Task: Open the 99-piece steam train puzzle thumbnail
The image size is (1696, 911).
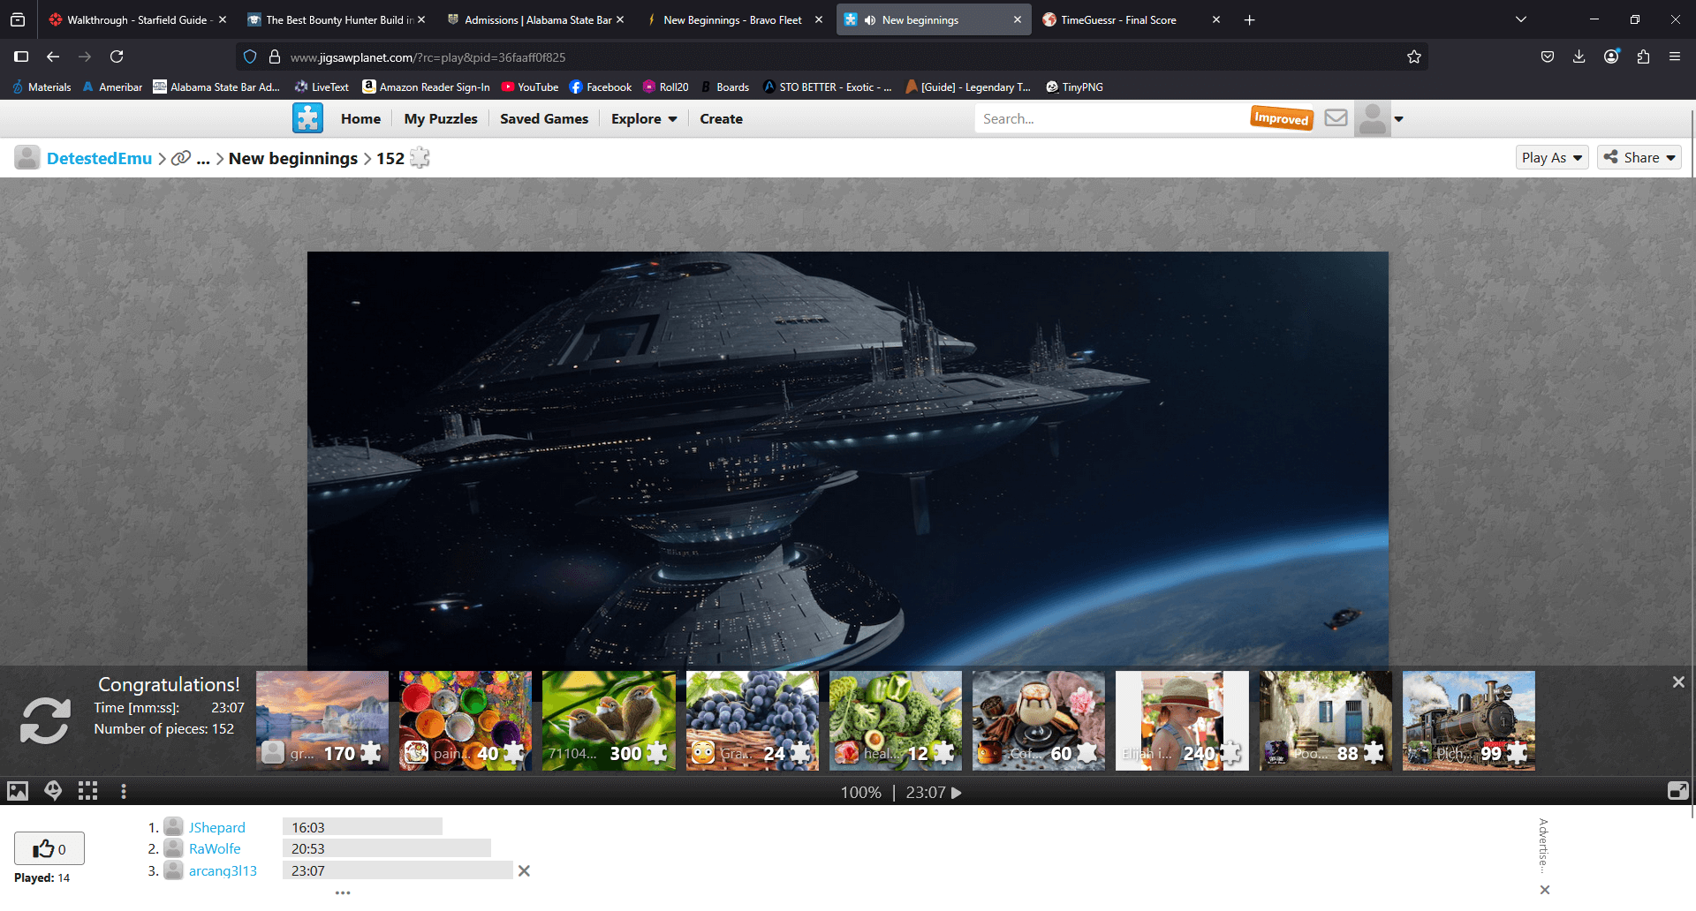Action: click(x=1469, y=720)
